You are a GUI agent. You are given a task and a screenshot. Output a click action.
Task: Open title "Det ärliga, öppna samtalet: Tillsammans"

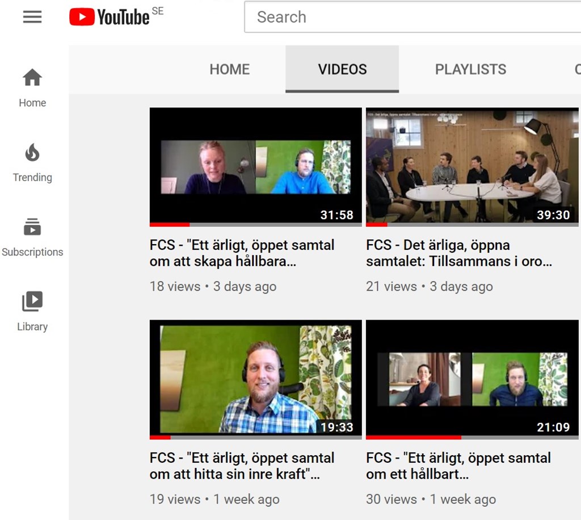458,253
